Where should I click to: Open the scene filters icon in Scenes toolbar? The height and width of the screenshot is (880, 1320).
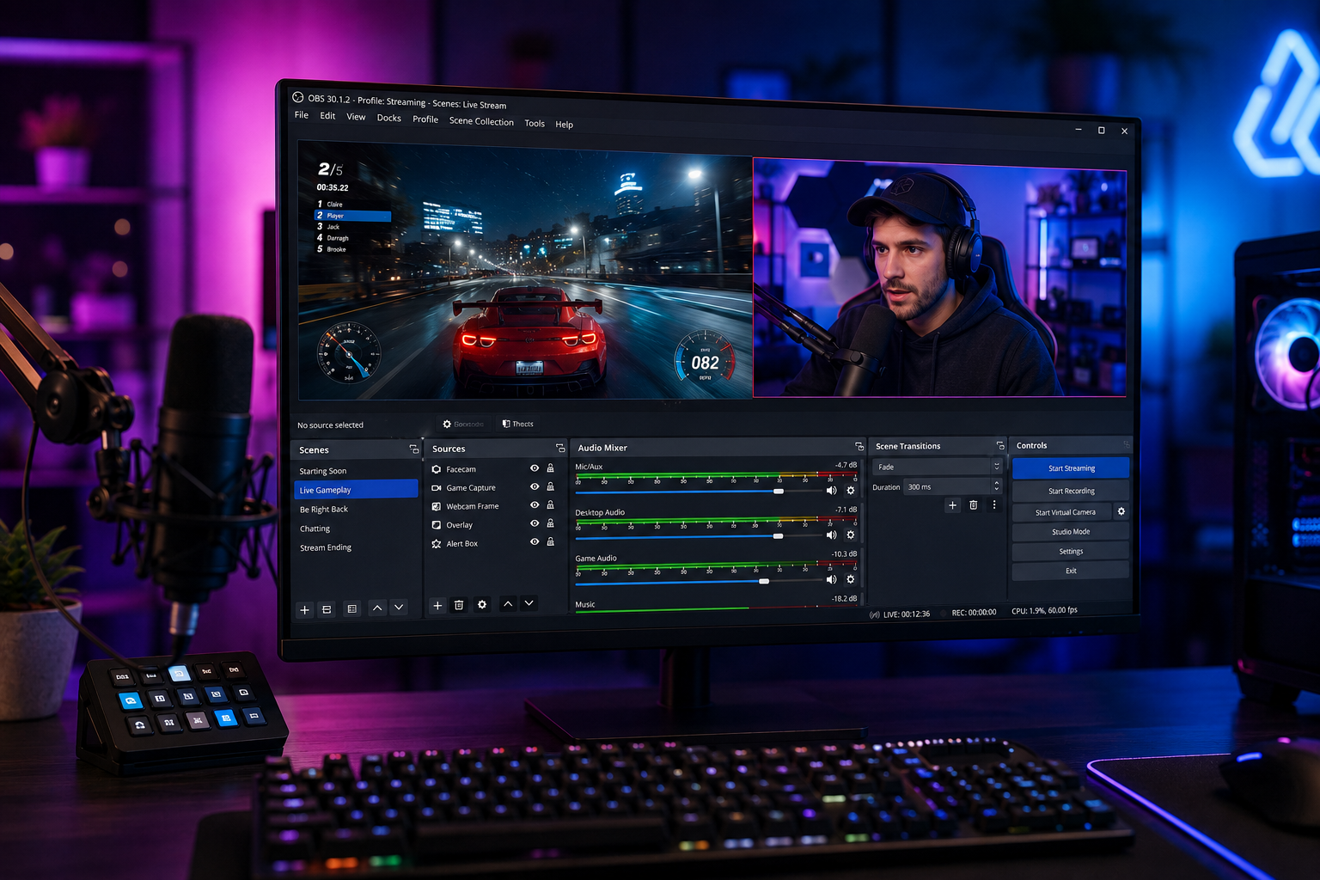point(351,608)
